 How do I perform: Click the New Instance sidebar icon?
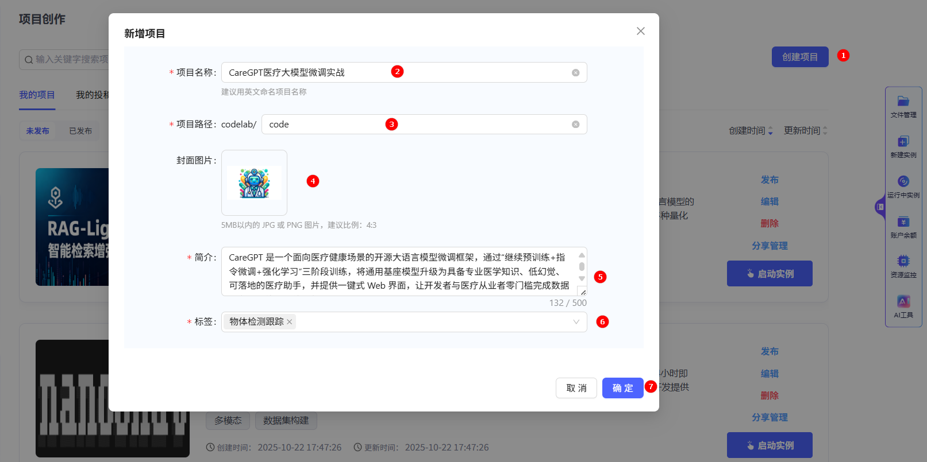point(903,146)
